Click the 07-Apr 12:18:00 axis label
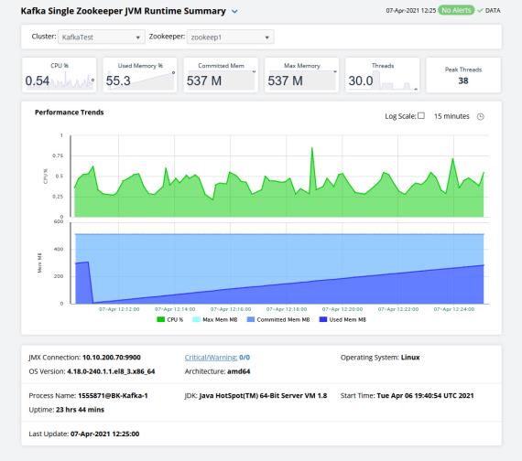This screenshot has width=522, height=461. click(287, 309)
